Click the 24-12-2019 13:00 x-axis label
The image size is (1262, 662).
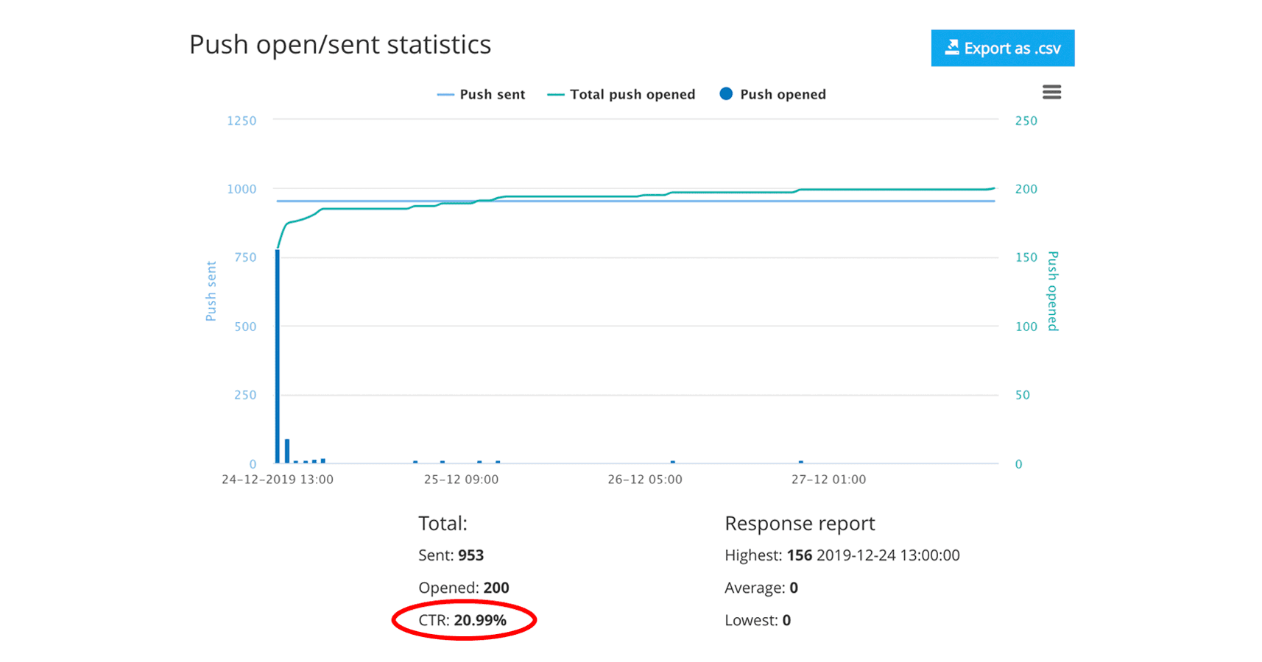278,480
